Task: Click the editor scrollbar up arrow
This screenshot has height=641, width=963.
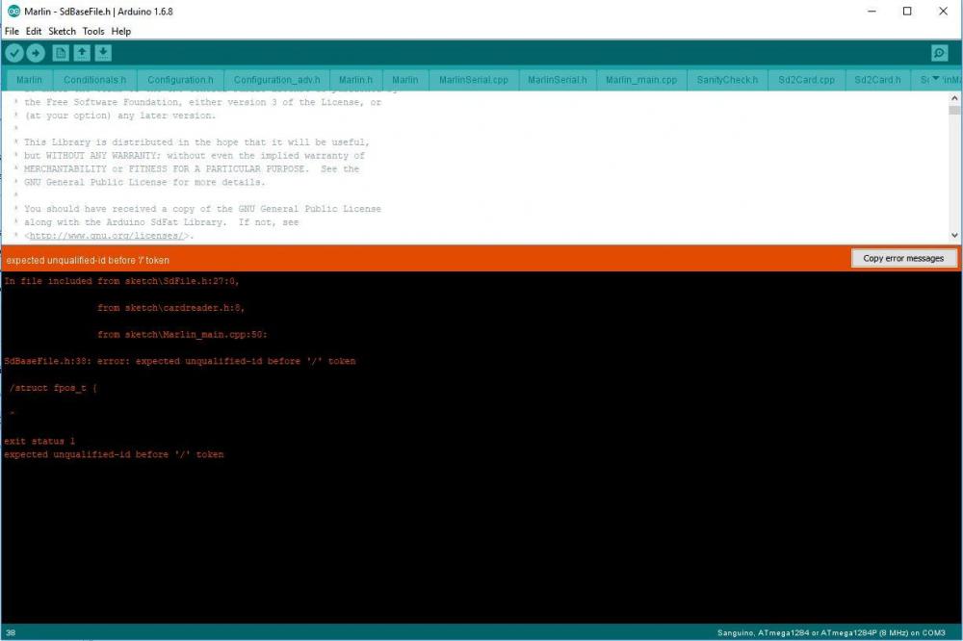Action: point(953,98)
